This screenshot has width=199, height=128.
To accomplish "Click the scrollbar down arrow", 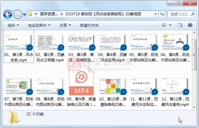I will point(194,107).
